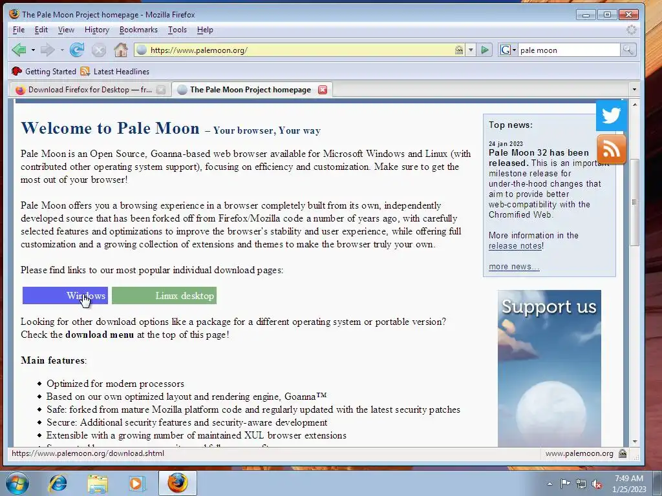Open the search engine selector dropdown
The width and height of the screenshot is (662, 496).
point(508,50)
